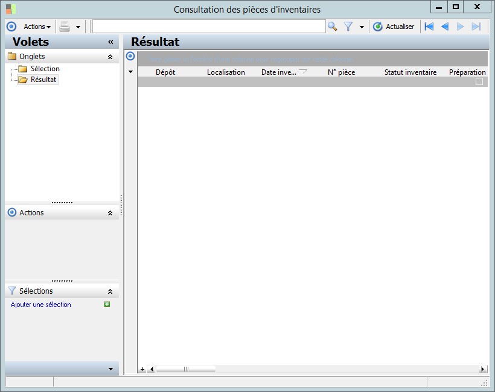Maximize the inventory consultation window

[x=455, y=7]
